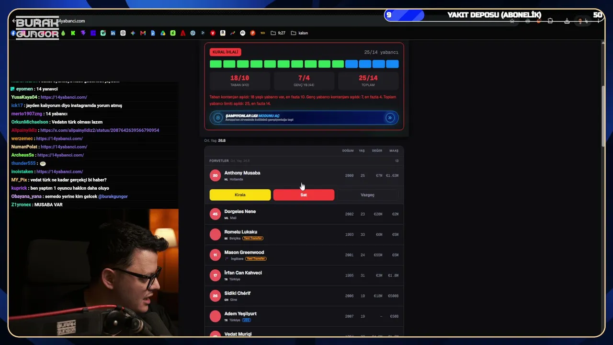Screen dimensions: 613x345
Task: Open the green droplet bookmark
Action: coord(63,33)
